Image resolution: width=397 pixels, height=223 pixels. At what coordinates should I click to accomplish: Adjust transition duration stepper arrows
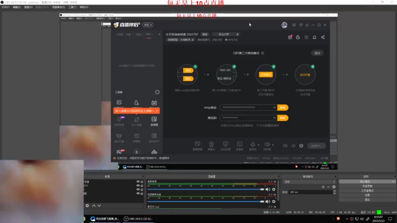click(x=334, y=192)
